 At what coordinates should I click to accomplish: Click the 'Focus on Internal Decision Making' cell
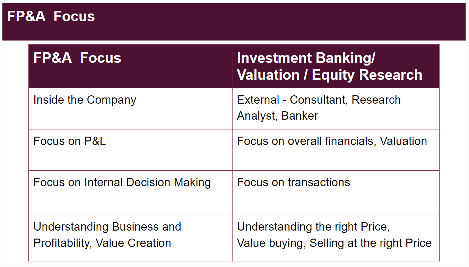[130, 193]
